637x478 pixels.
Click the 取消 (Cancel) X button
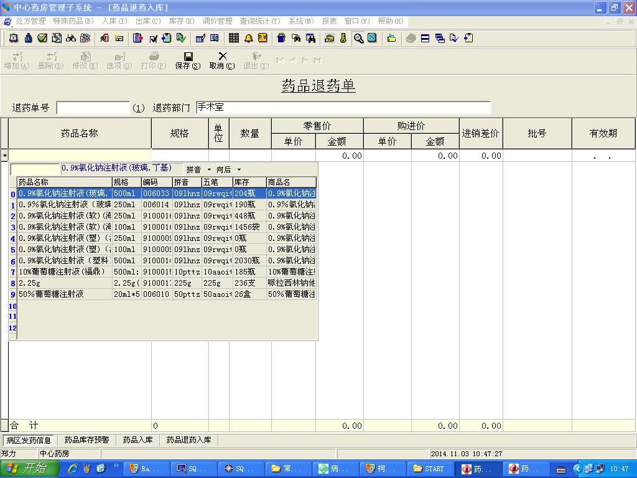[x=222, y=60]
